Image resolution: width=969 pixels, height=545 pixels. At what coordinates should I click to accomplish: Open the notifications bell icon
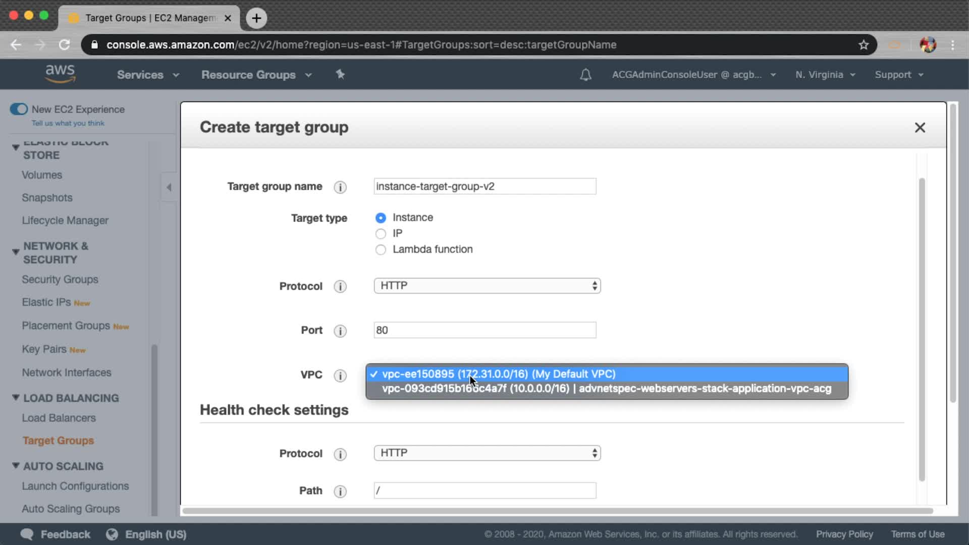(x=585, y=75)
